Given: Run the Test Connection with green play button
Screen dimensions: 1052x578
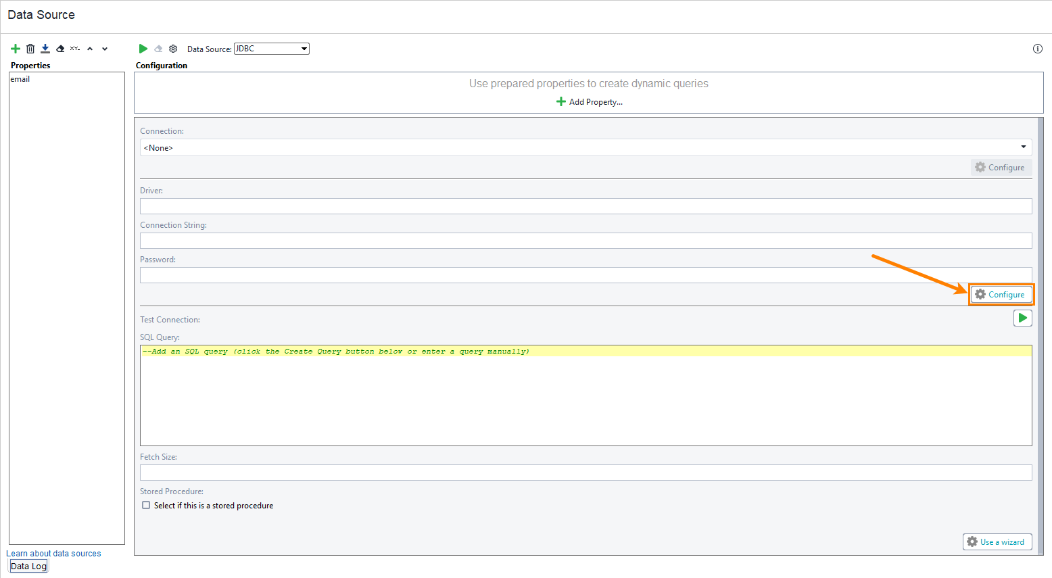Looking at the screenshot, I should [1023, 318].
